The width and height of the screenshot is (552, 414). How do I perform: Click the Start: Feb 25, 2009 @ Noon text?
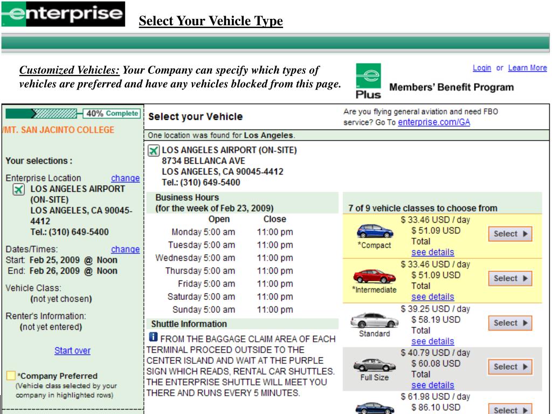[x=61, y=260]
